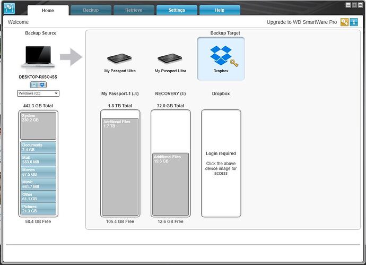Click the System 230.2 GB category block
The image size is (366, 265).
point(38,126)
